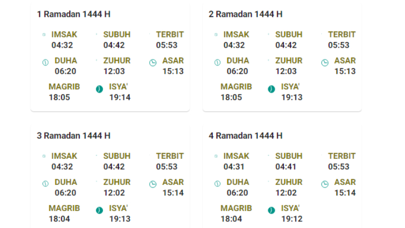405x228 pixels.
Task: Click the Asar clock icon in 4 Ramadan card
Action: click(x=325, y=184)
